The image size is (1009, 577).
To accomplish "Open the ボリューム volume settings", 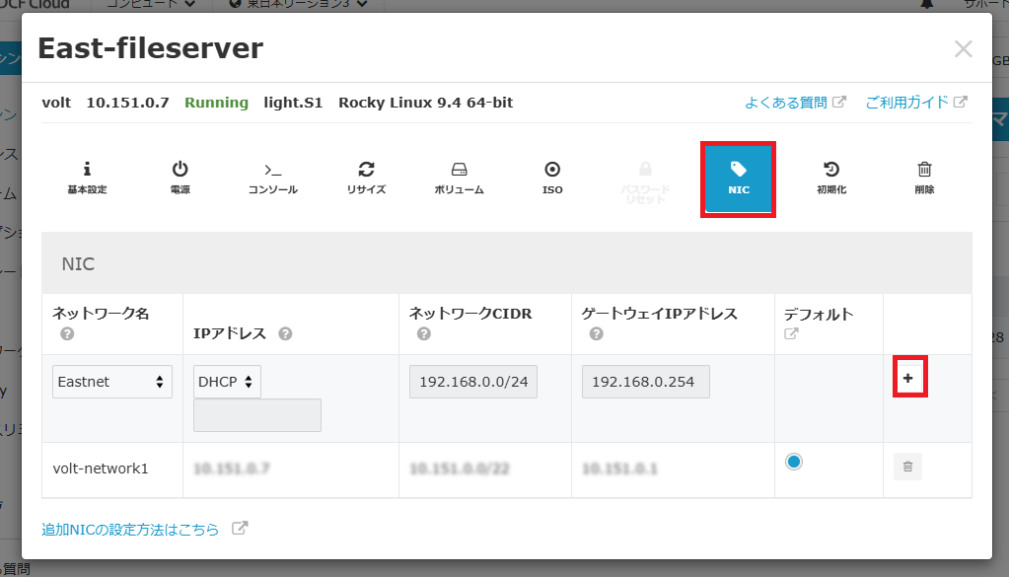I will (459, 178).
